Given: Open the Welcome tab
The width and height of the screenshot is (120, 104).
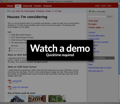Looking at the screenshot, I should 10,6.
